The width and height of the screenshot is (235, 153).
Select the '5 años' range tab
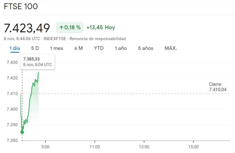click(146, 48)
